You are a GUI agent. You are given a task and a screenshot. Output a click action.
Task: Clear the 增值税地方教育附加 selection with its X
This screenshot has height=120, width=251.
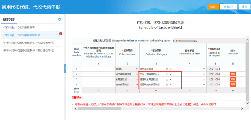167,85
